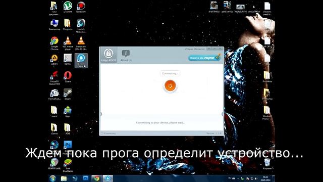Open the music folder on desktop
Image resolution: width=323 pixels, height=182 pixels.
[x=55, y=112]
